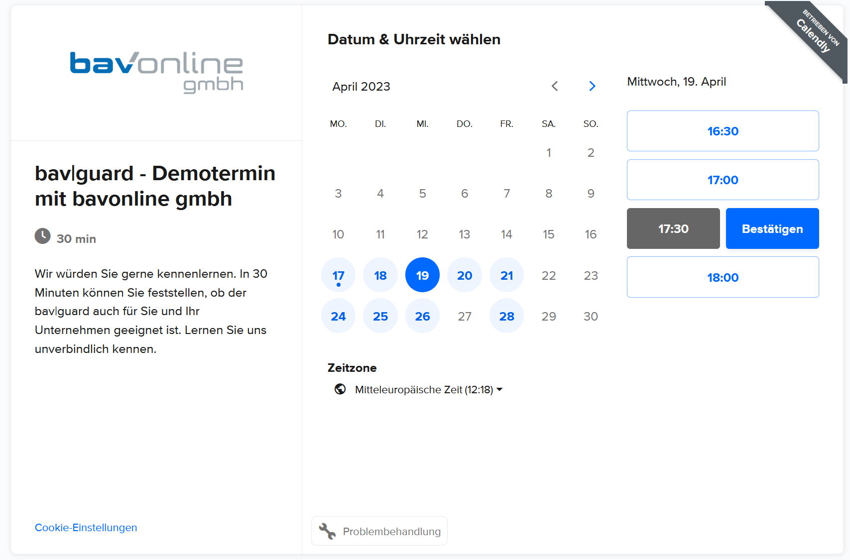Screen dimensions: 850x560
Task: Select the 16:30 time slot
Action: point(723,131)
